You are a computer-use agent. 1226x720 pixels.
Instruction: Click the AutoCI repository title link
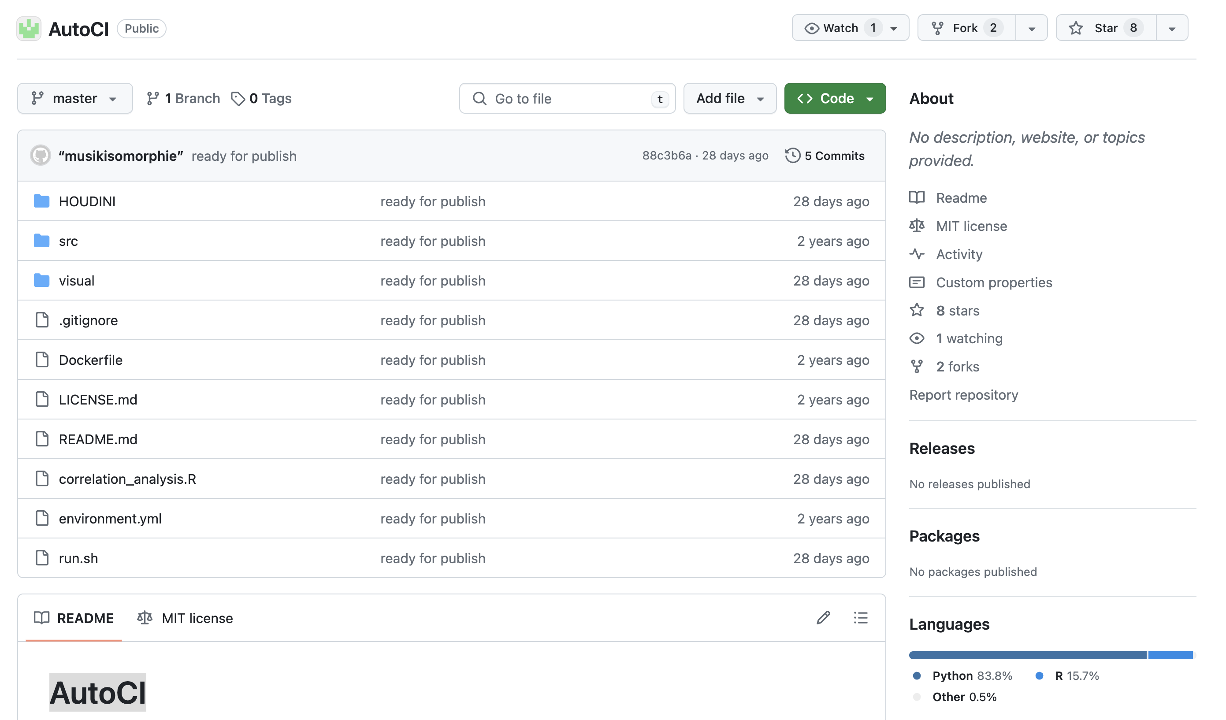coord(79,29)
